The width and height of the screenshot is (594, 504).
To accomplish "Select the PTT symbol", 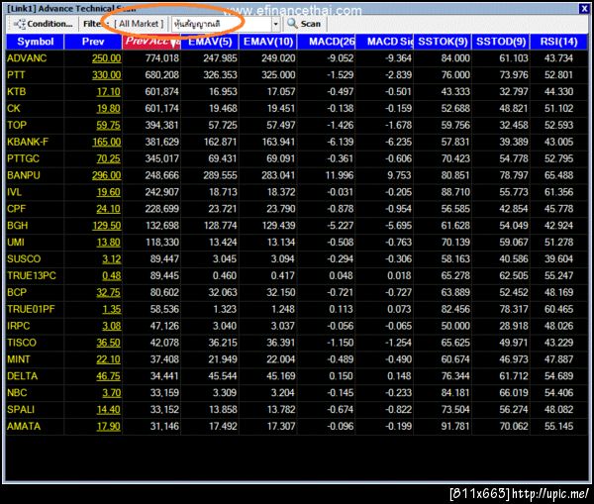I will click(16, 75).
